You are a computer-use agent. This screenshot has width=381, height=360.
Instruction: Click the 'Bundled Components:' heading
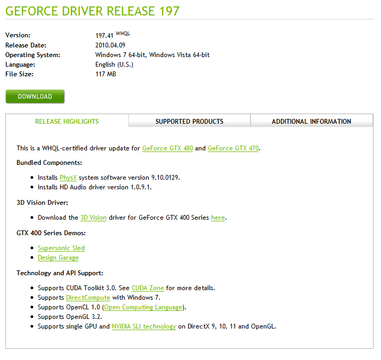[x=50, y=163]
